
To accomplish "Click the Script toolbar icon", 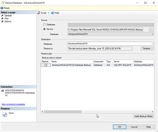I will [39, 13].
